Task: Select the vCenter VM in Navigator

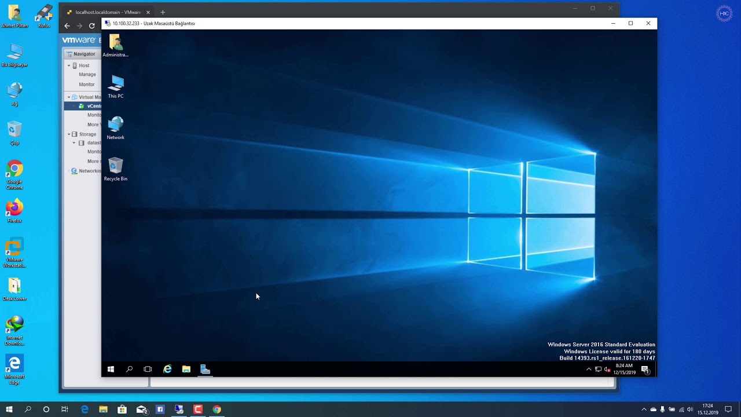Action: [83, 106]
